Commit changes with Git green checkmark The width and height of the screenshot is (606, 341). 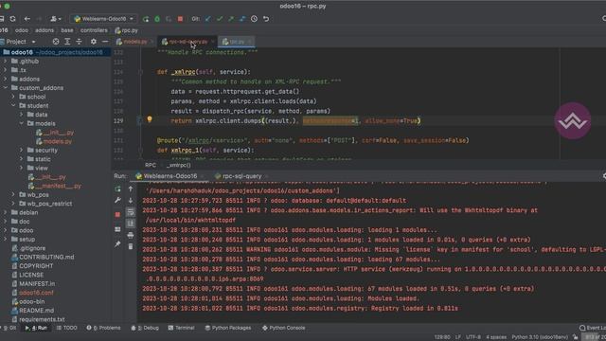point(220,19)
